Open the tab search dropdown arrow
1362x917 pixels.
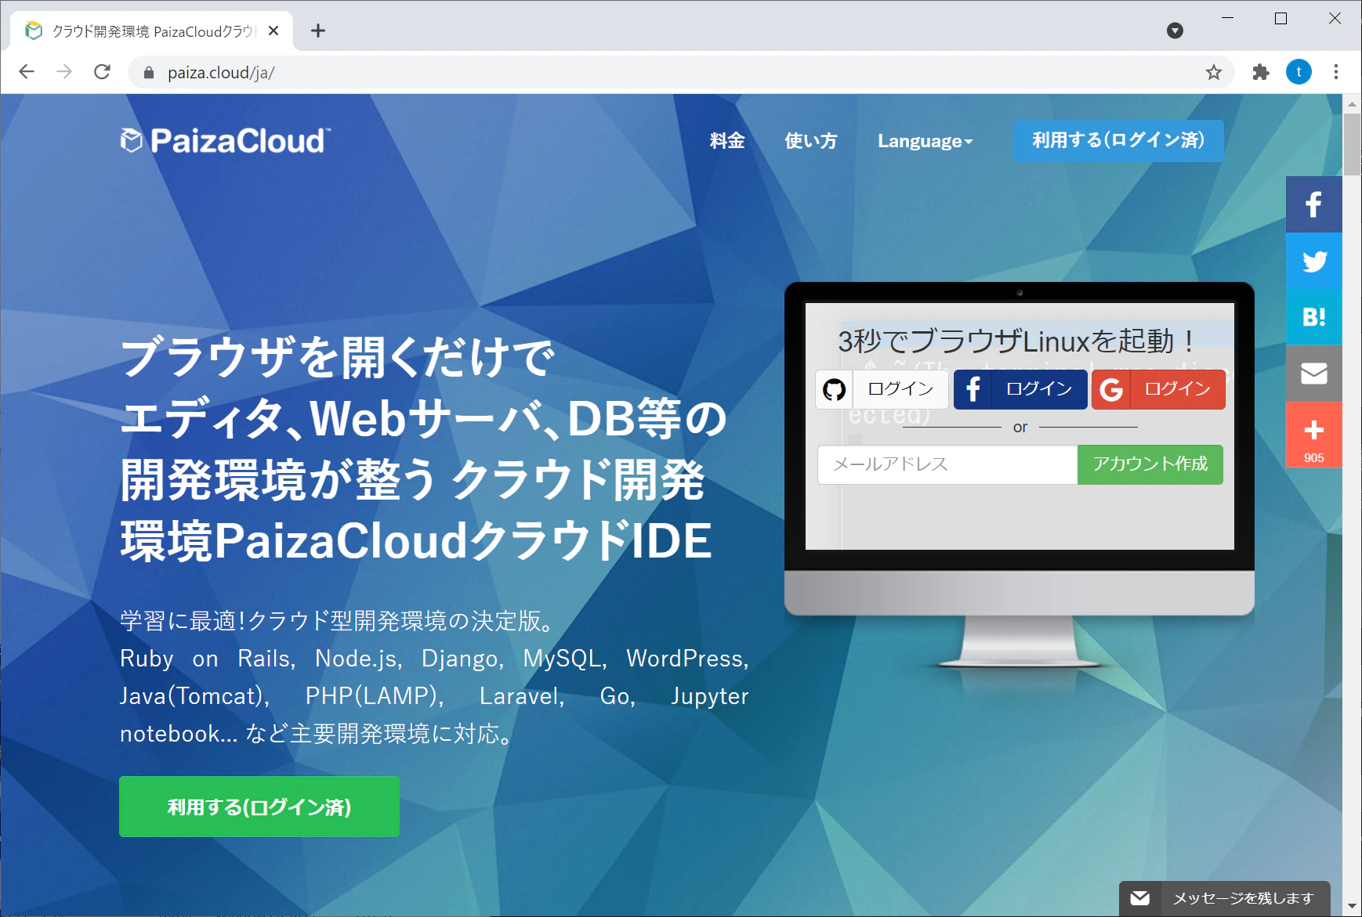click(x=1175, y=31)
